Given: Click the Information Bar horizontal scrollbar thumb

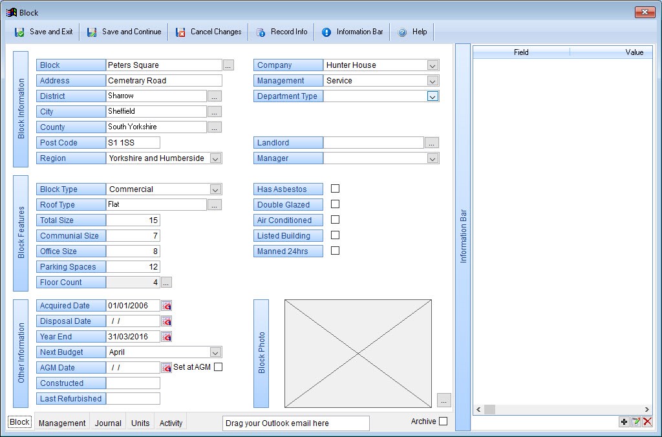Looking at the screenshot, I should tap(489, 409).
